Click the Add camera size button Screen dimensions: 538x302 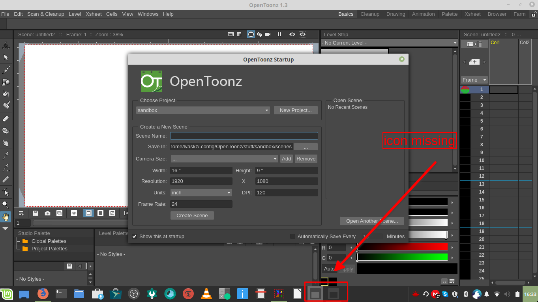tap(287, 159)
